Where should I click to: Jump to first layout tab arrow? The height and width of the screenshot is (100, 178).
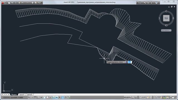click(3, 94)
